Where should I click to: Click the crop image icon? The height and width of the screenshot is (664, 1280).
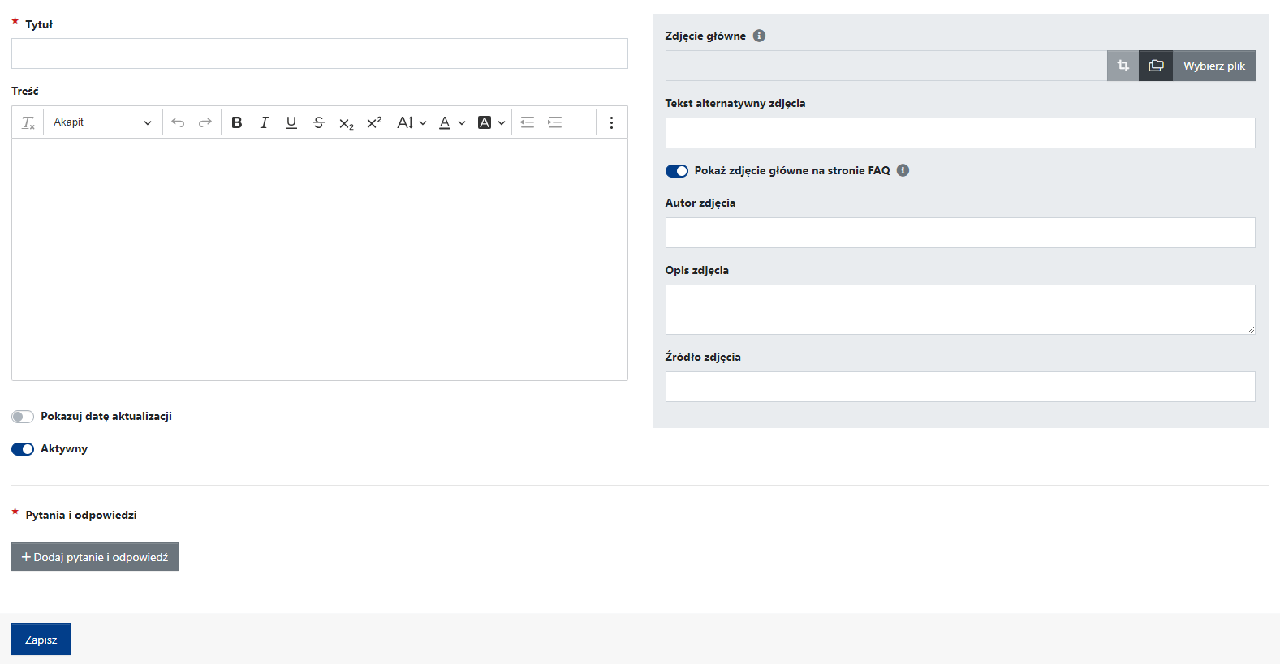coord(1123,66)
